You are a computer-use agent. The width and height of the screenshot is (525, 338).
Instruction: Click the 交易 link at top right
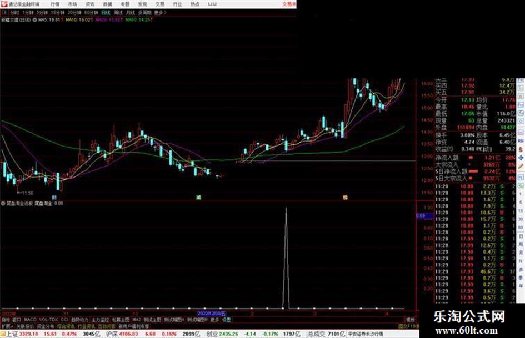(x=289, y=4)
